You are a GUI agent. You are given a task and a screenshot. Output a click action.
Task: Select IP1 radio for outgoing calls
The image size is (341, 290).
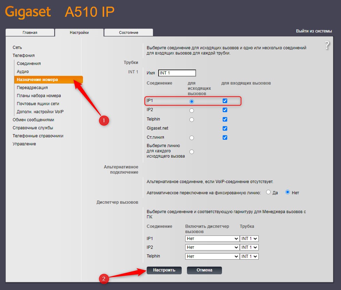point(192,101)
